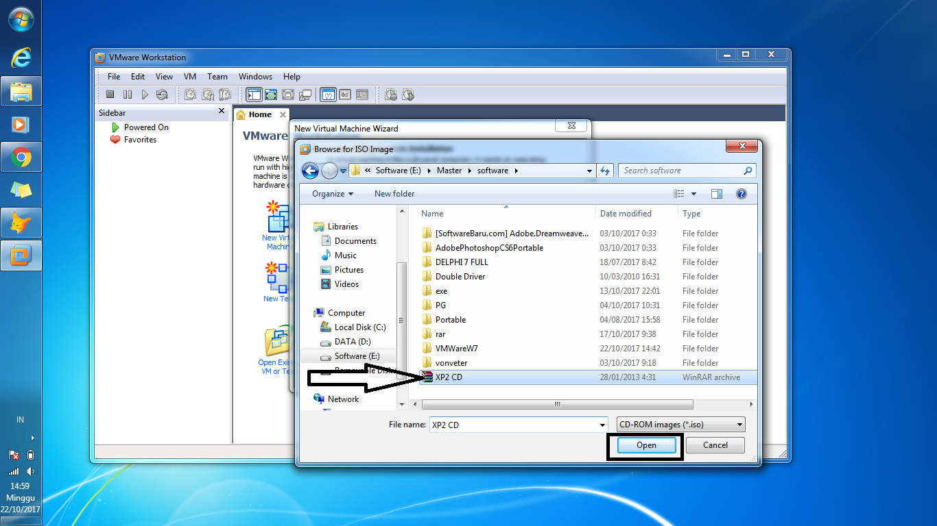Select DATA (D:) in the navigation pane
The width and height of the screenshot is (937, 526).
[x=353, y=342]
